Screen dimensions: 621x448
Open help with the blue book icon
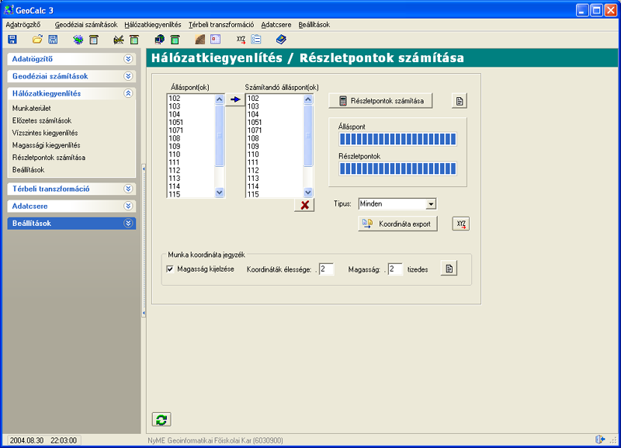click(x=281, y=40)
